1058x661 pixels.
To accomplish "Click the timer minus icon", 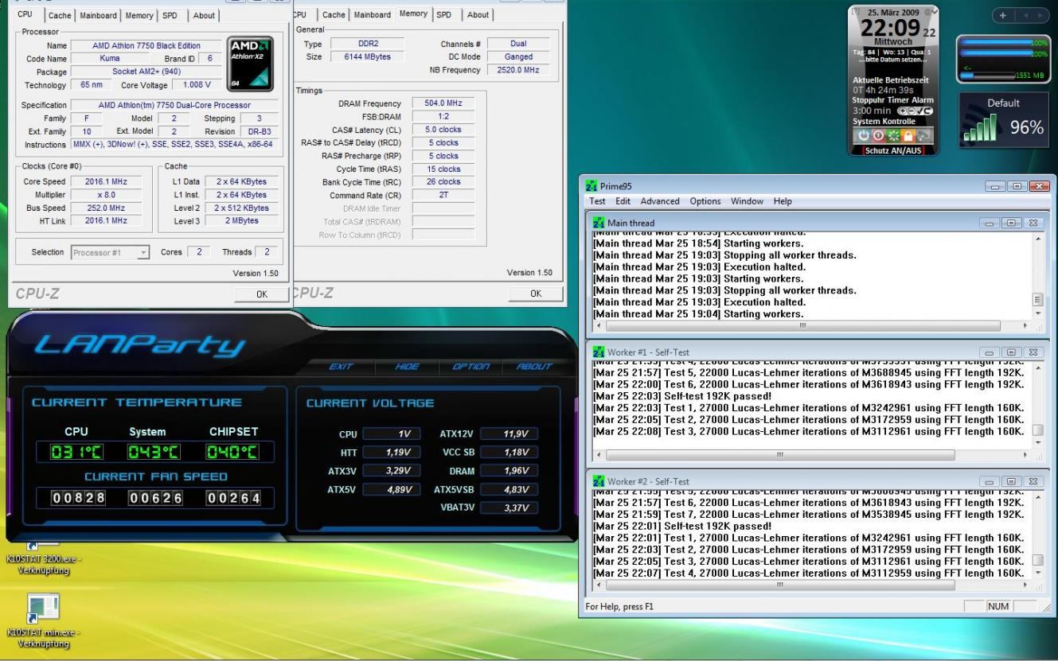I will [x=911, y=111].
